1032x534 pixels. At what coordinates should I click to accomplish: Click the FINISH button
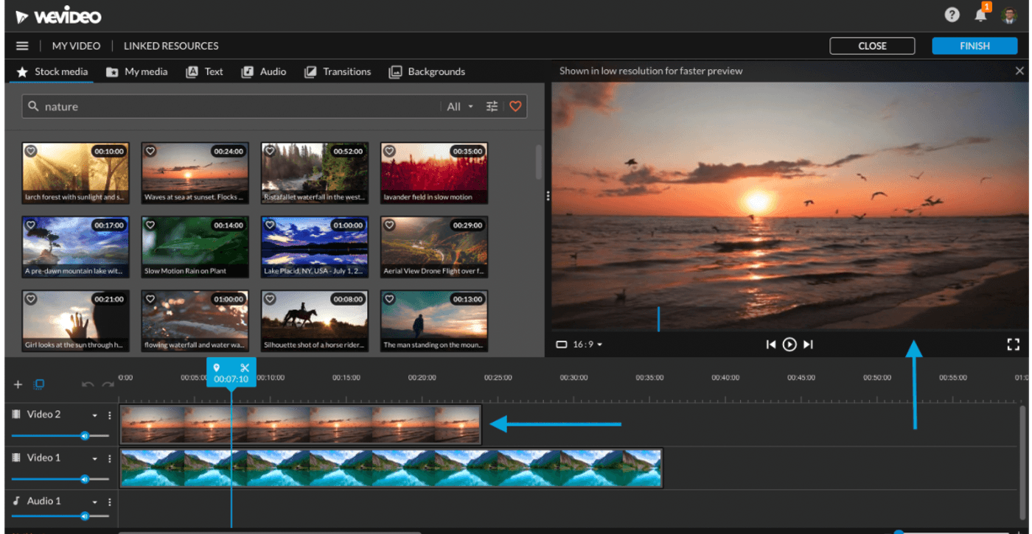click(975, 46)
